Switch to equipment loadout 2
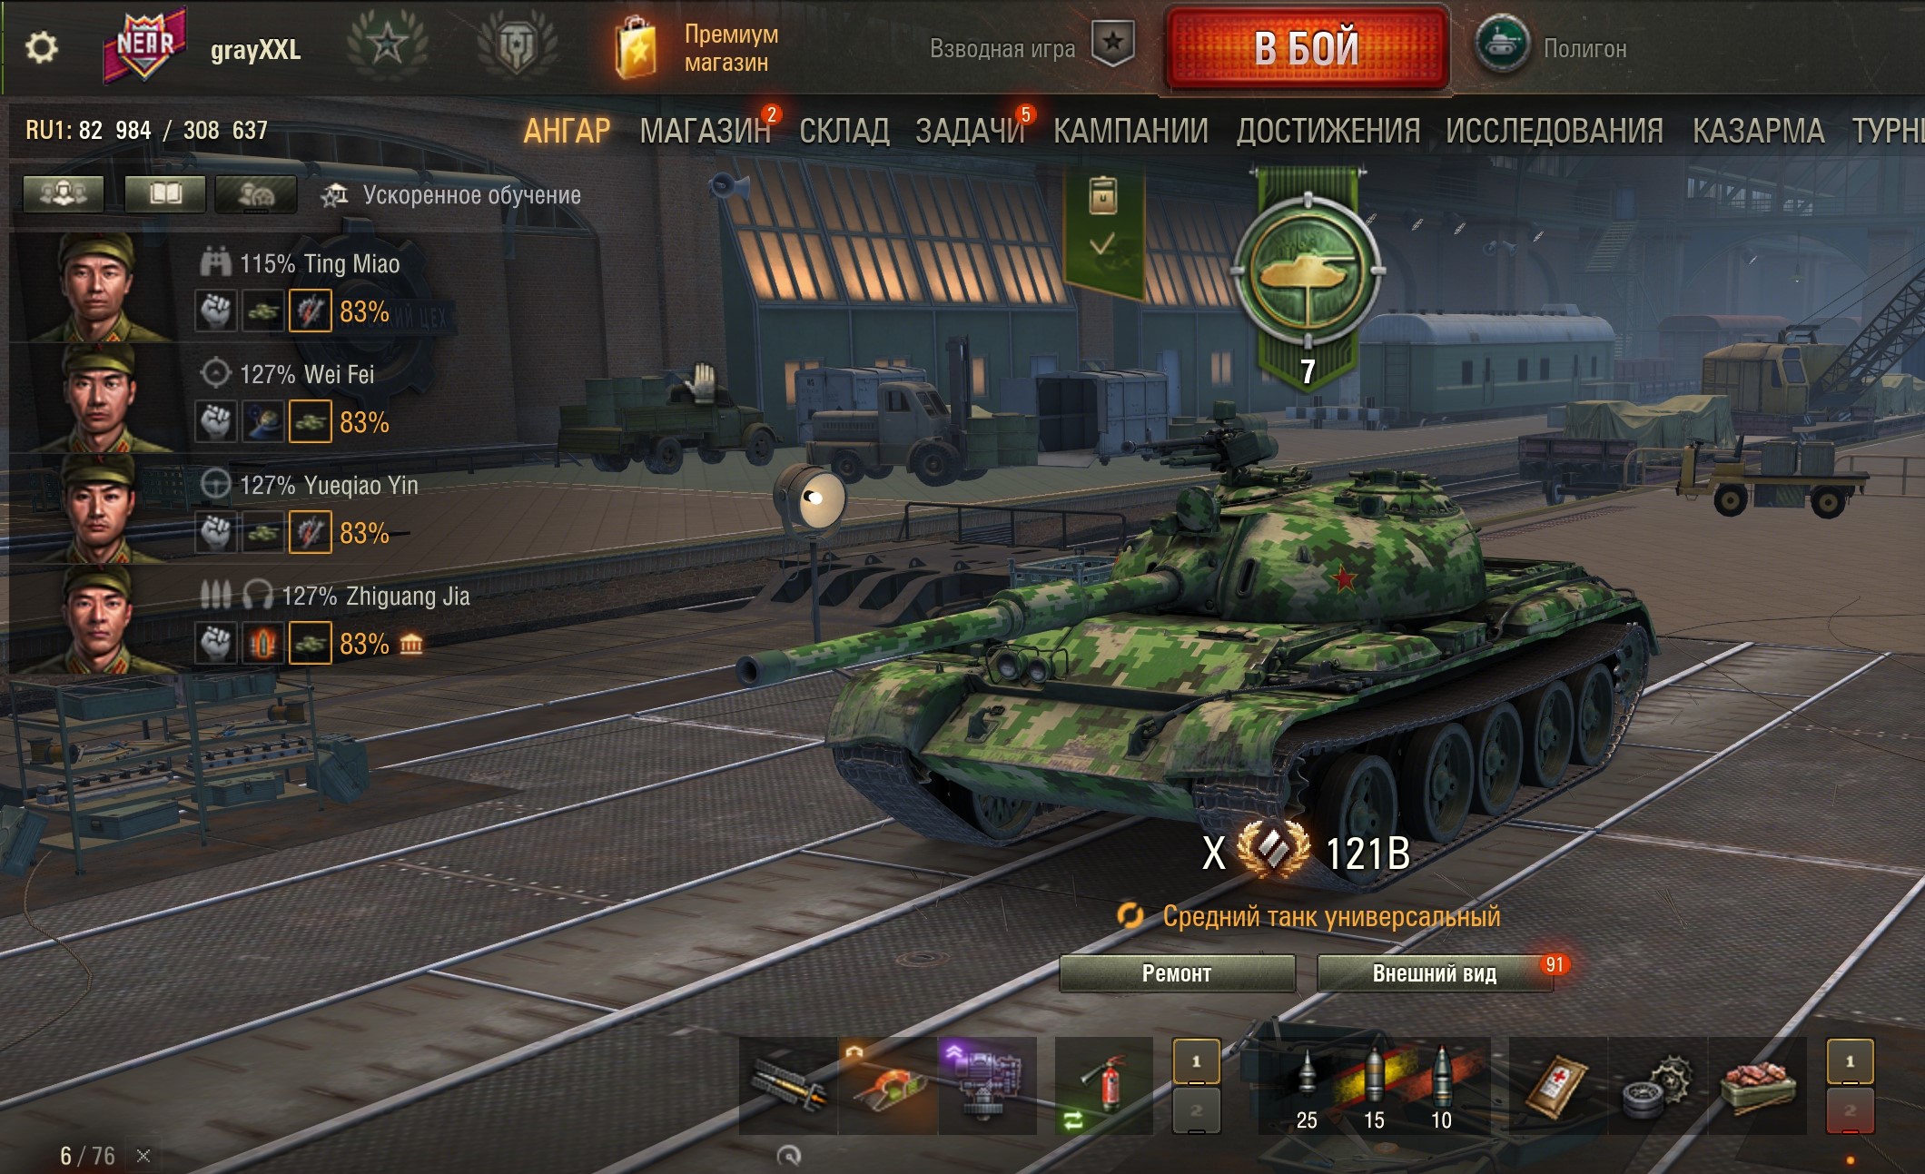 [x=1197, y=1110]
